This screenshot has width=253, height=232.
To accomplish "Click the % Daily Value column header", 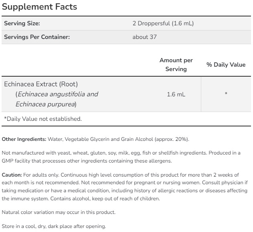I will 226,65.
